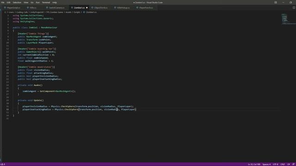Switch to the RiflePickup.cs tab

click(x=123, y=8)
